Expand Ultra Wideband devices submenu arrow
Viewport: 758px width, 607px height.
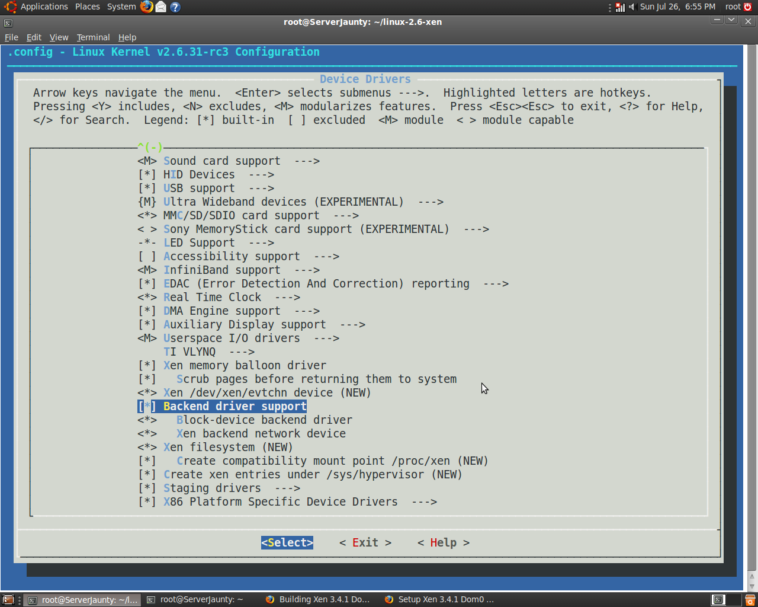[431, 202]
